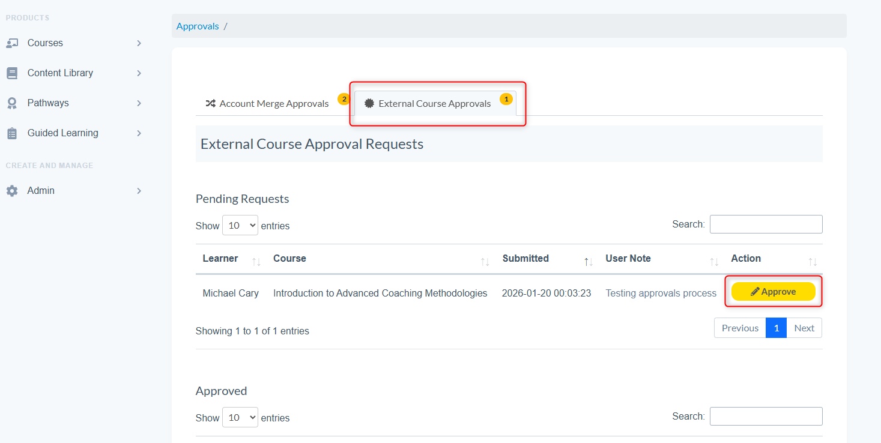Expand the Admin chevron
Image resolution: width=881 pixels, height=443 pixels.
(139, 191)
